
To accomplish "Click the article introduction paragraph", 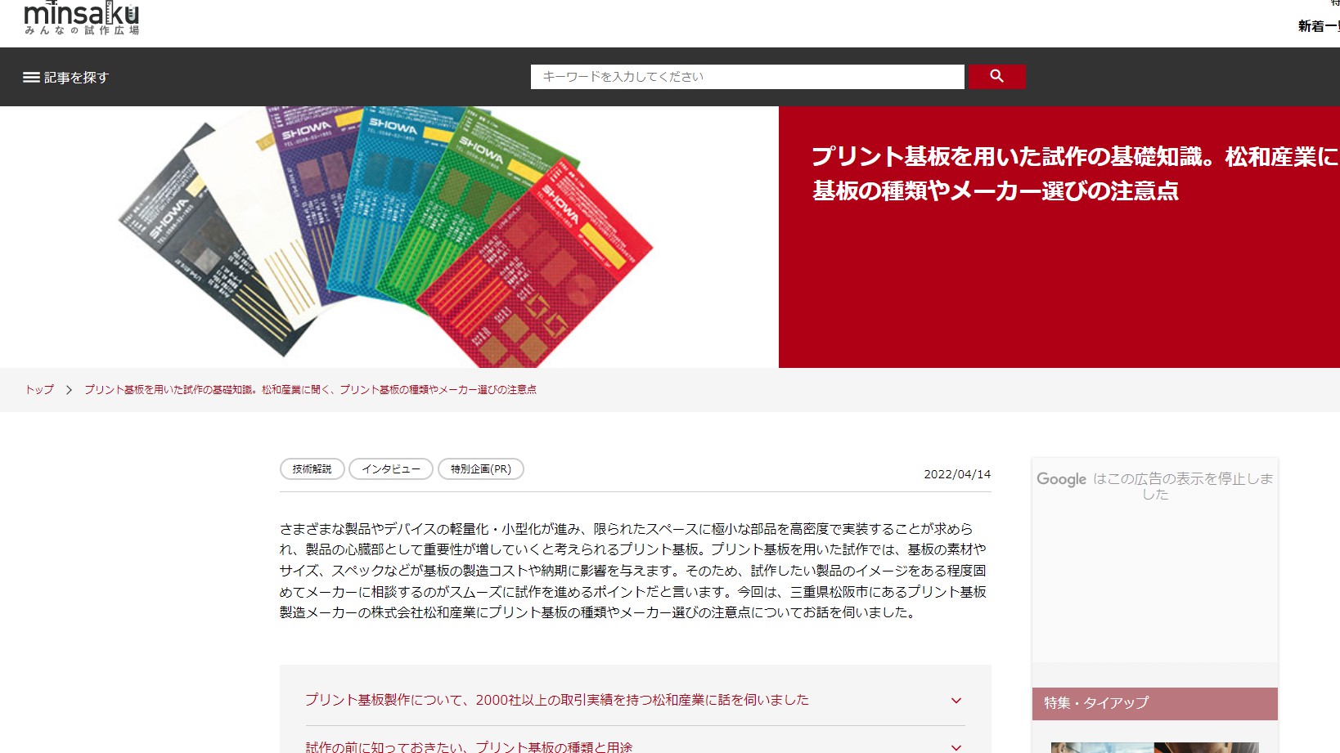I will click(x=634, y=571).
